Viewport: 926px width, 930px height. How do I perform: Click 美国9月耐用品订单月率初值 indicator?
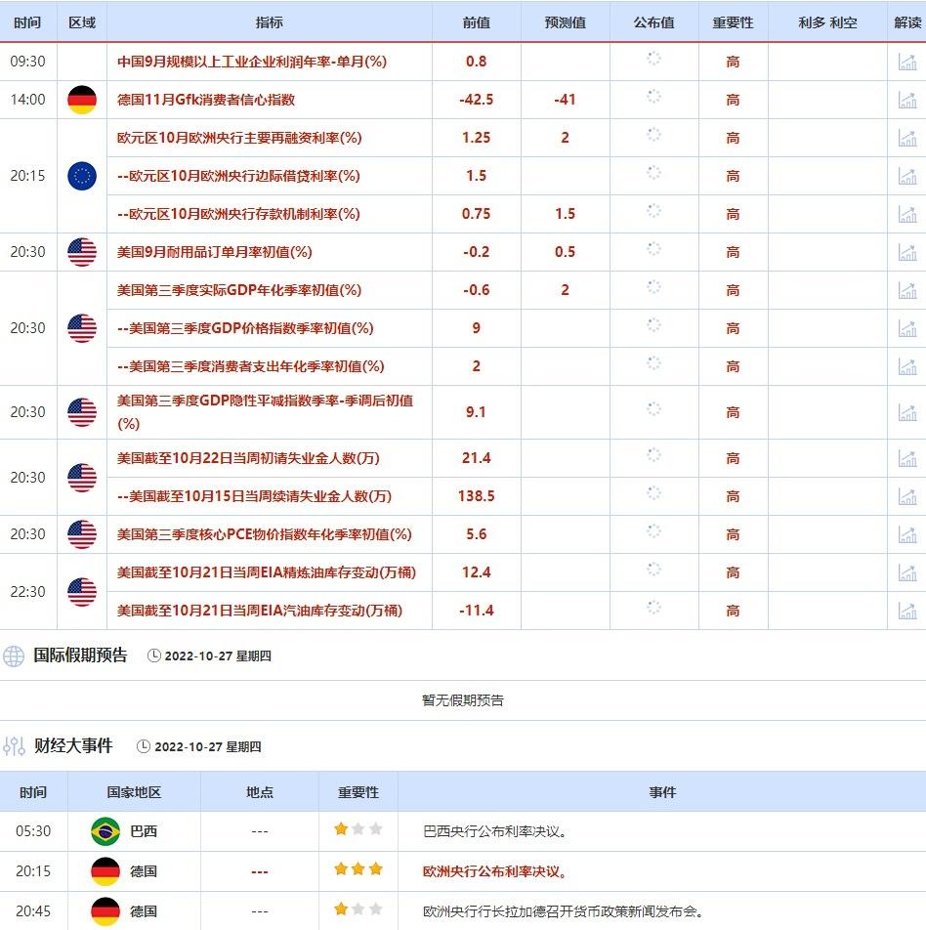tap(214, 252)
